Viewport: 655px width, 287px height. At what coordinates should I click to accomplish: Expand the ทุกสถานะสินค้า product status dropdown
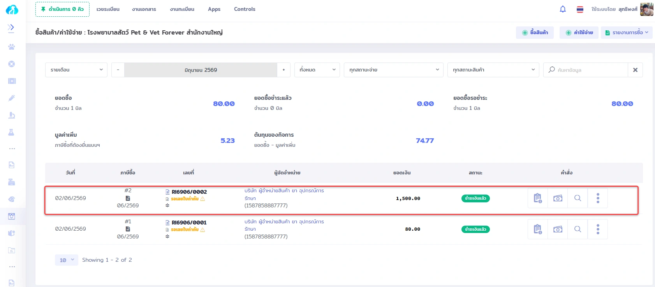click(x=493, y=70)
